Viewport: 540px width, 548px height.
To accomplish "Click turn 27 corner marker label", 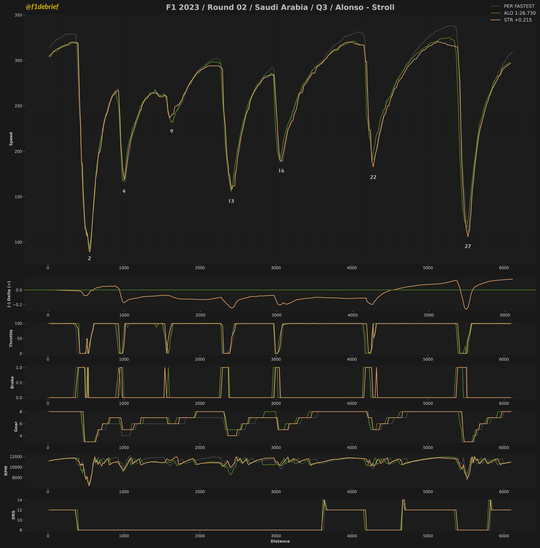I will 468,246.
